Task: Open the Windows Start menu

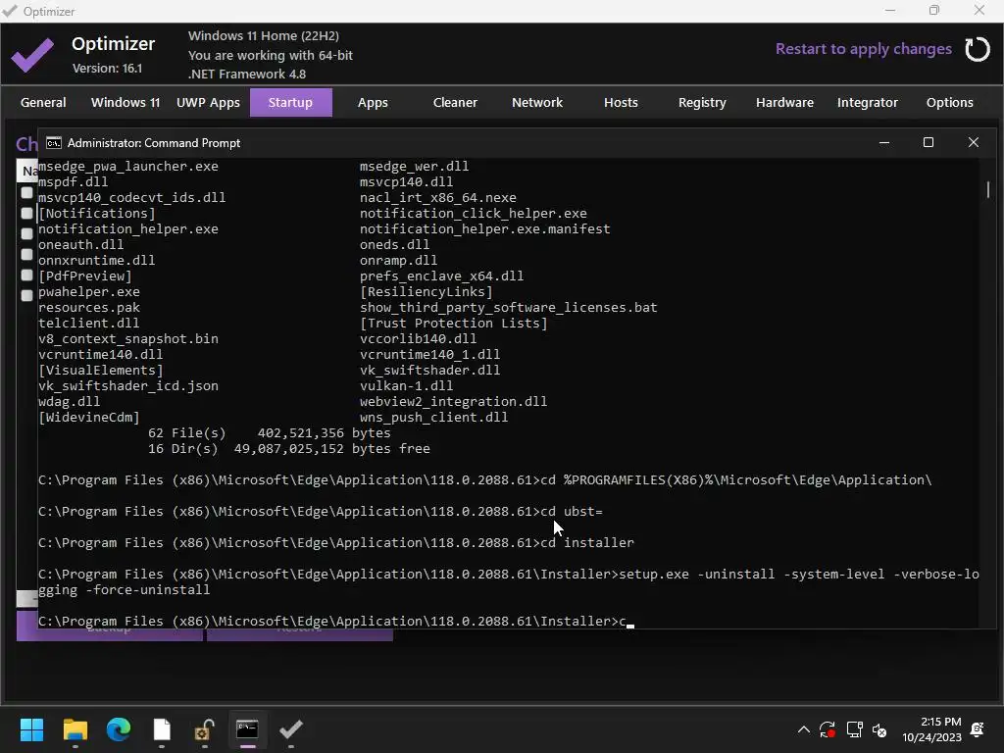Action: pyautogui.click(x=31, y=729)
